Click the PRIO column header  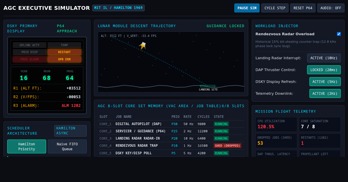(175, 117)
